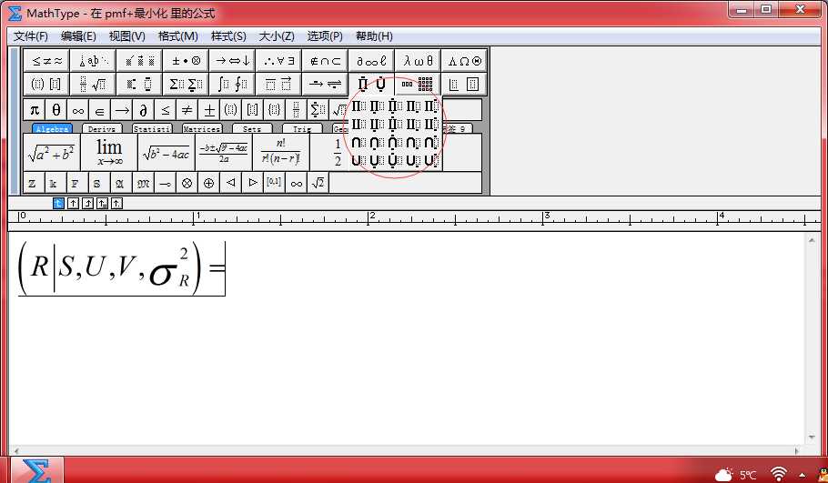Insert the circled plus symbol
This screenshot has height=483, width=828.
209,183
